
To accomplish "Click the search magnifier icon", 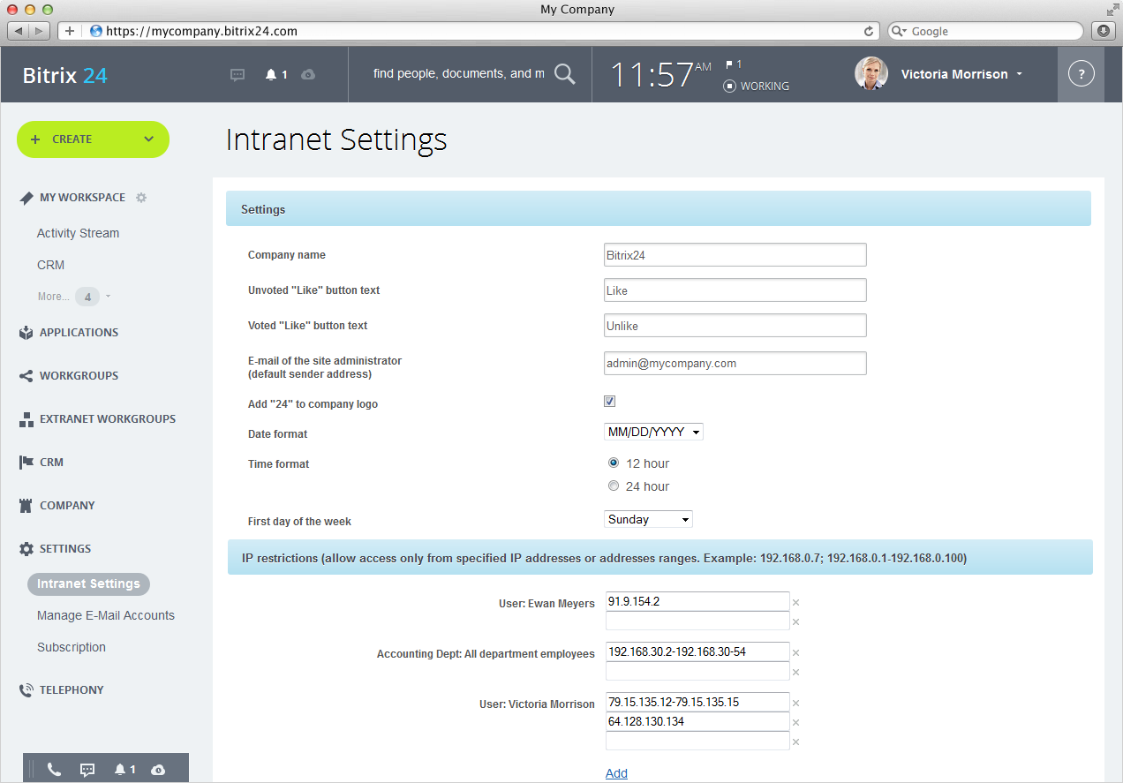I will point(564,74).
